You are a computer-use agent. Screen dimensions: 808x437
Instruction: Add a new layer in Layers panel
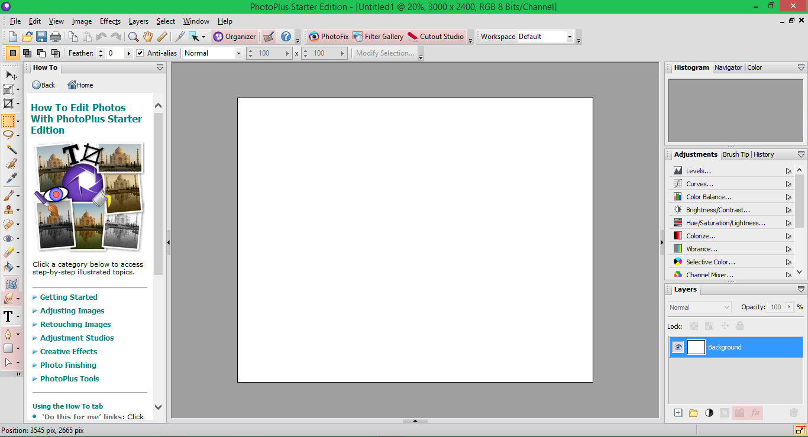coord(678,413)
